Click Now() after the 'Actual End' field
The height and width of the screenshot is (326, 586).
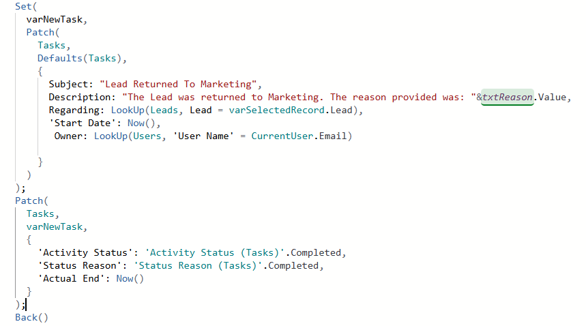pos(130,278)
